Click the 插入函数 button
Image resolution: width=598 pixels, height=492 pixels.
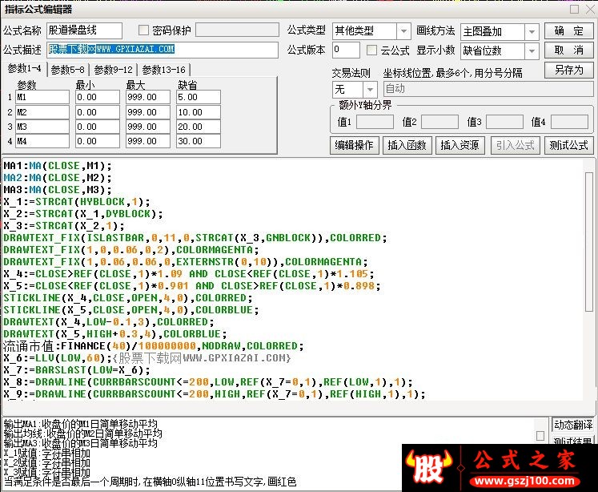[407, 145]
